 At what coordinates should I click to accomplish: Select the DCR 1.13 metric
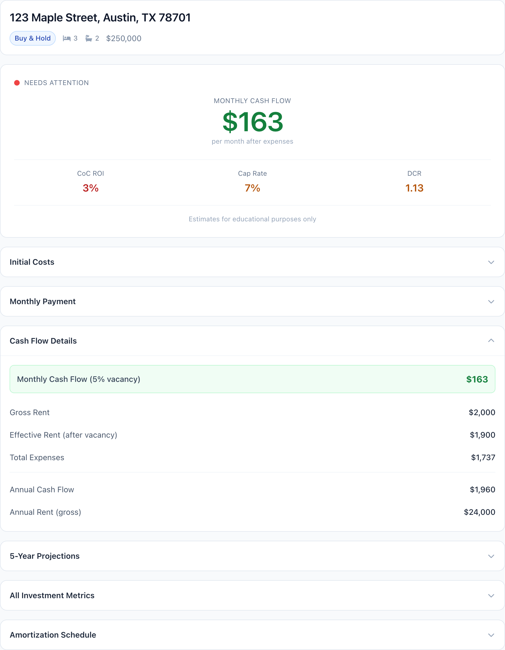414,188
